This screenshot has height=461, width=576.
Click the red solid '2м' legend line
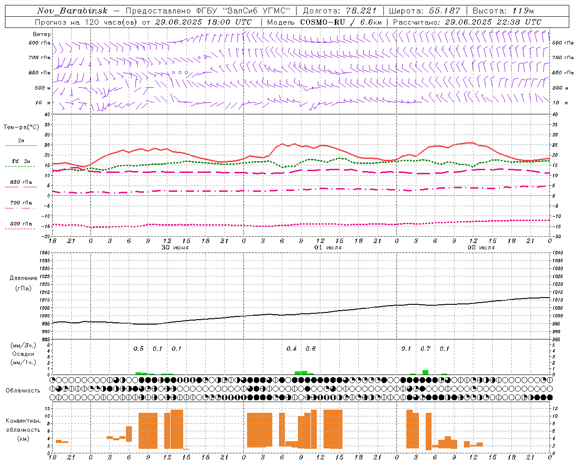pyautogui.click(x=21, y=146)
